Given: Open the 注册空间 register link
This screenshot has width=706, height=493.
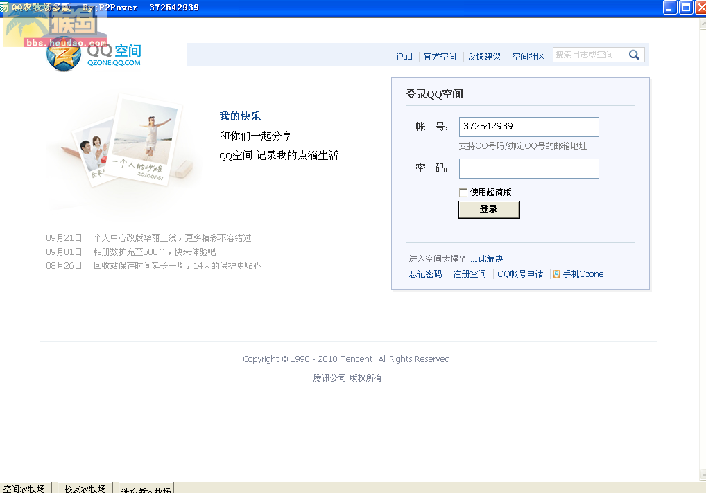Looking at the screenshot, I should coord(470,274).
